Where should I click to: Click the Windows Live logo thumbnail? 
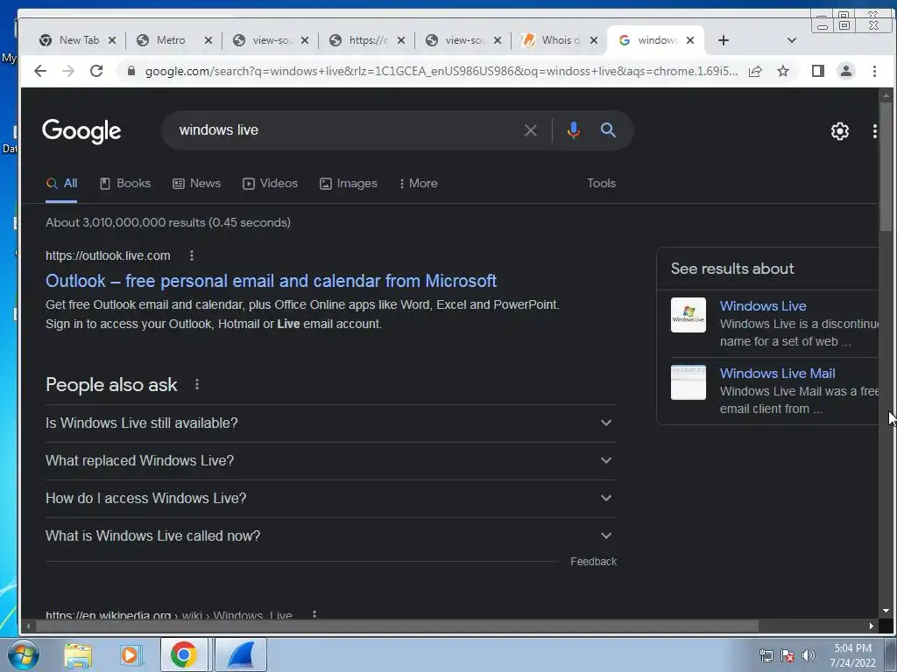689,315
